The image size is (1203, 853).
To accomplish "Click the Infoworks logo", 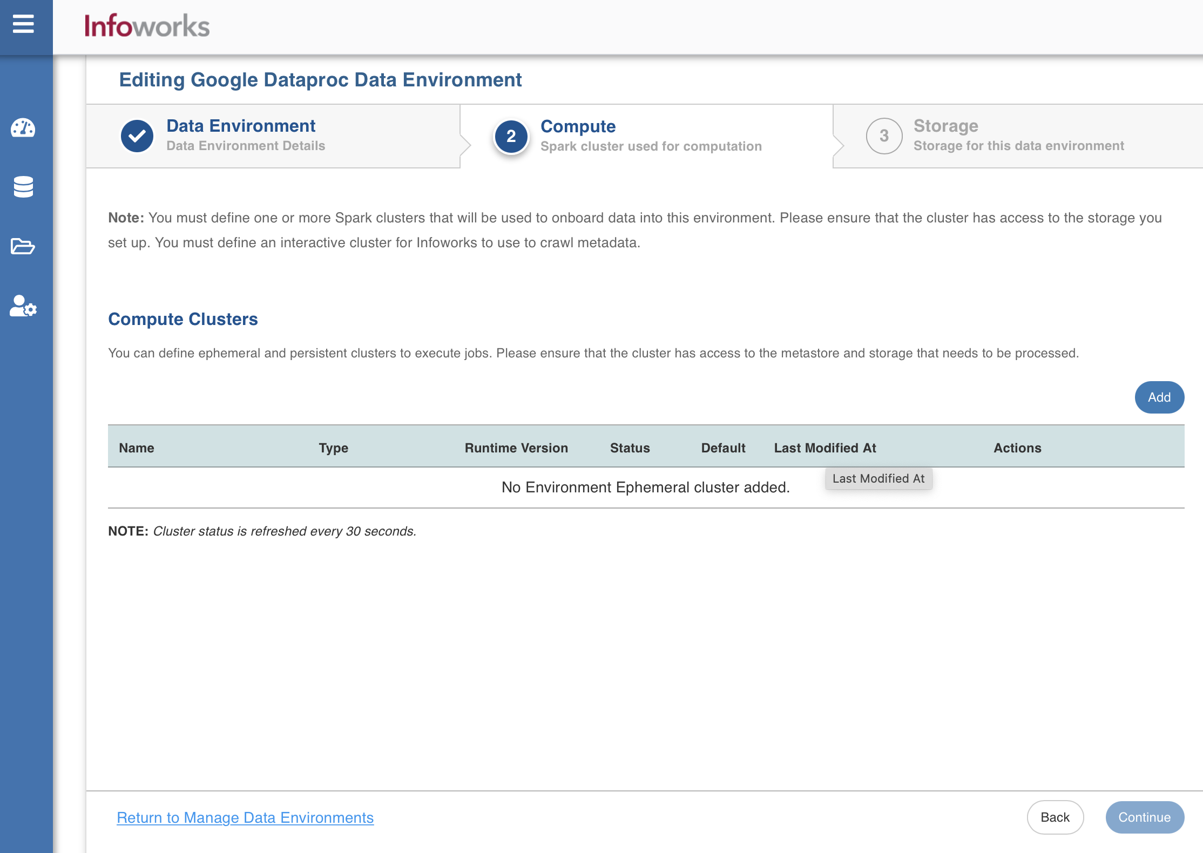I will [x=147, y=26].
